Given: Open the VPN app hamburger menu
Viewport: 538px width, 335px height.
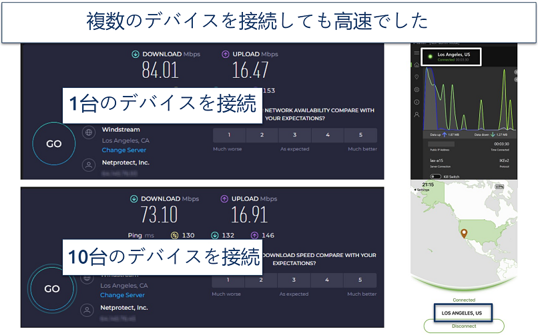Looking at the screenshot, I should pyautogui.click(x=417, y=53).
